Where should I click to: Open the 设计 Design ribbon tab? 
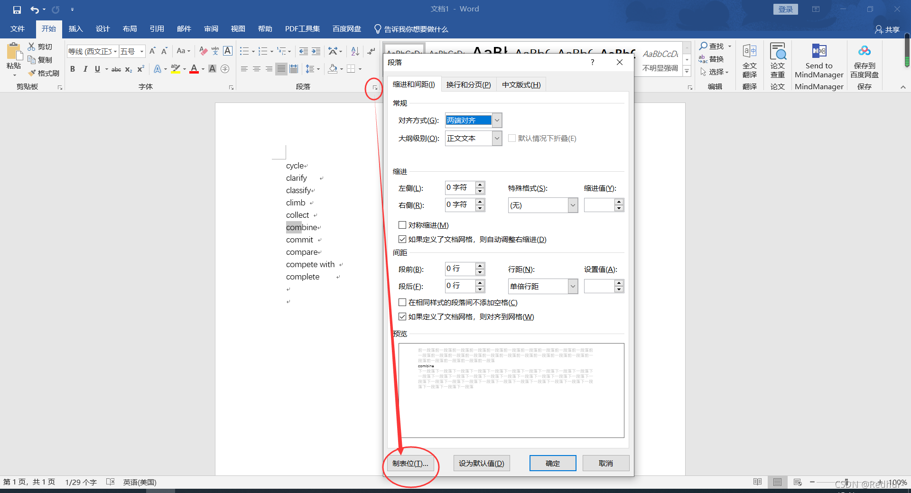coord(102,29)
